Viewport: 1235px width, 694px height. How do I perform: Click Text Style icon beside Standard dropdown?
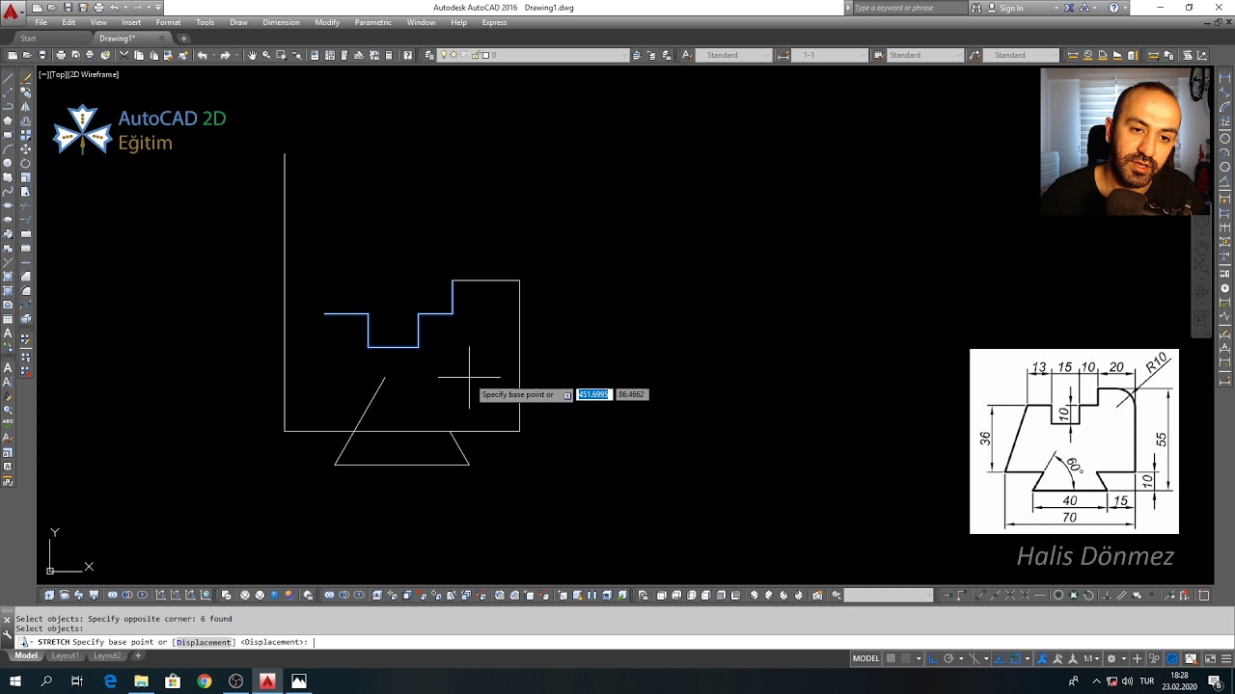point(687,55)
